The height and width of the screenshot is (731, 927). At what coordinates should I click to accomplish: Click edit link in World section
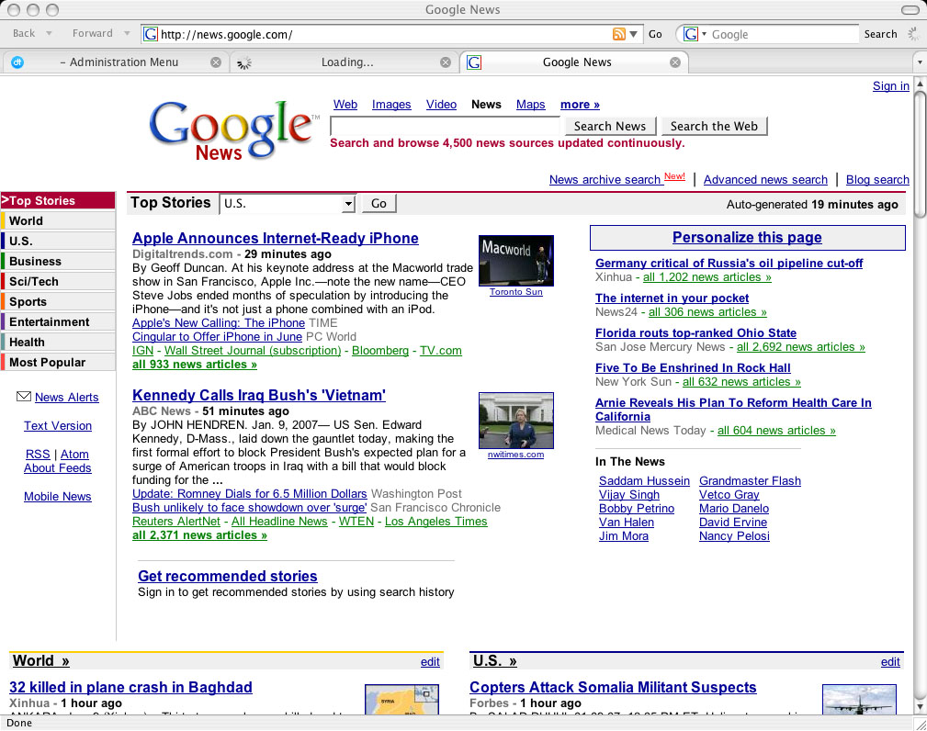430,662
